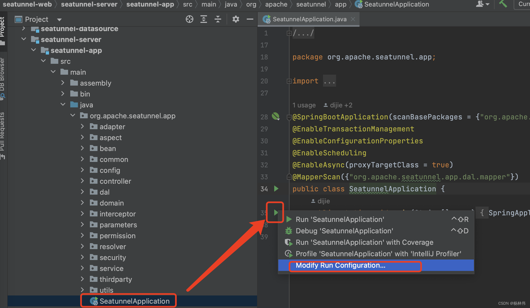Click the apache breadcrumb in navigation bar
The height and width of the screenshot is (308, 530).
276,4
